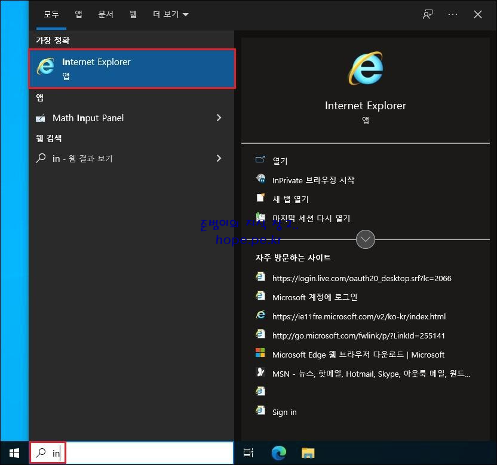497x465 pixels.
Task: Expand the in - 웹 결과 보기 arrow
Action: pos(219,158)
